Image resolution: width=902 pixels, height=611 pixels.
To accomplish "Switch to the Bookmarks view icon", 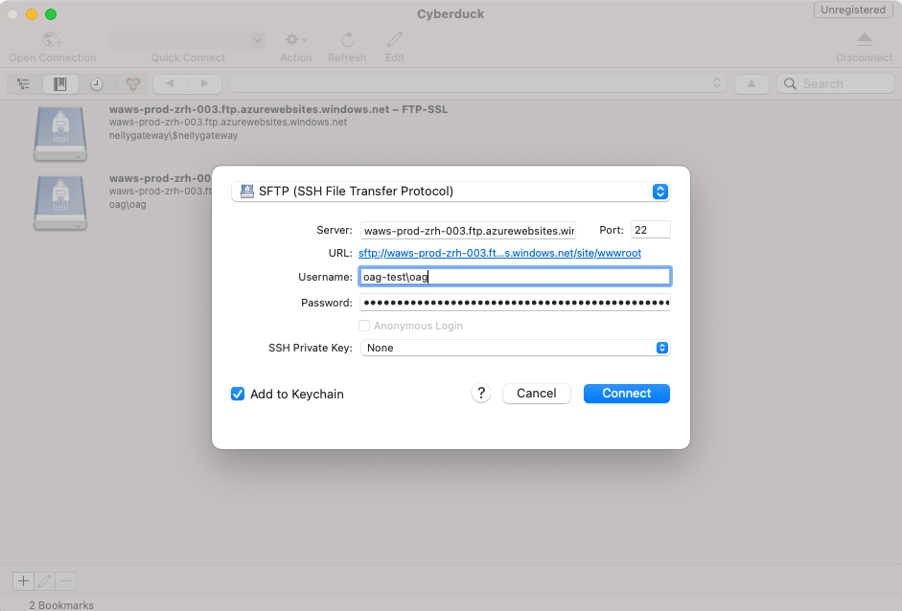I will click(x=60, y=84).
